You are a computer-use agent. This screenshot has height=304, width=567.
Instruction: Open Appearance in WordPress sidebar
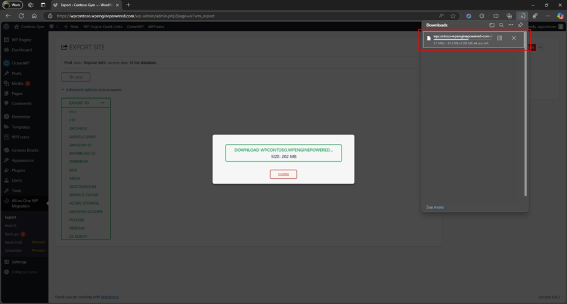pyautogui.click(x=22, y=160)
